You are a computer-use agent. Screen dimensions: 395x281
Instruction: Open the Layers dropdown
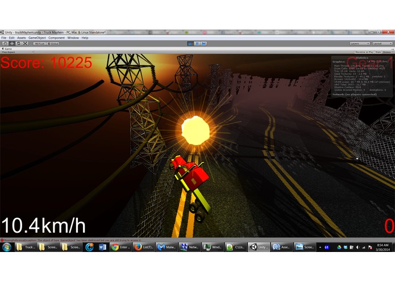360,44
